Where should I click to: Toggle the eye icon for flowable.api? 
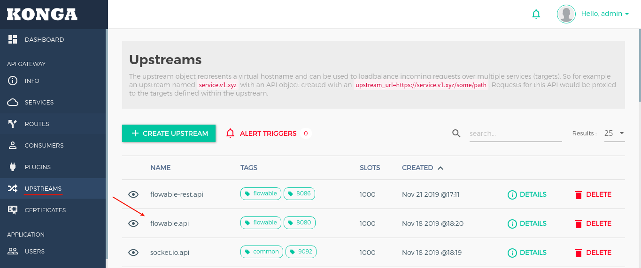point(133,223)
